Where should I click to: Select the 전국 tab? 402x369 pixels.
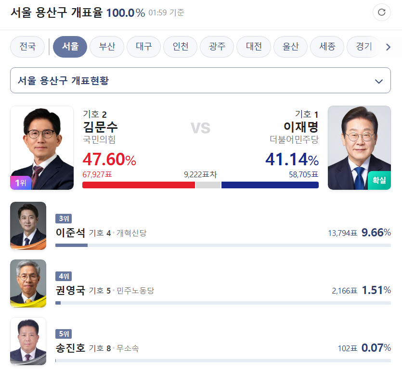tap(27, 47)
